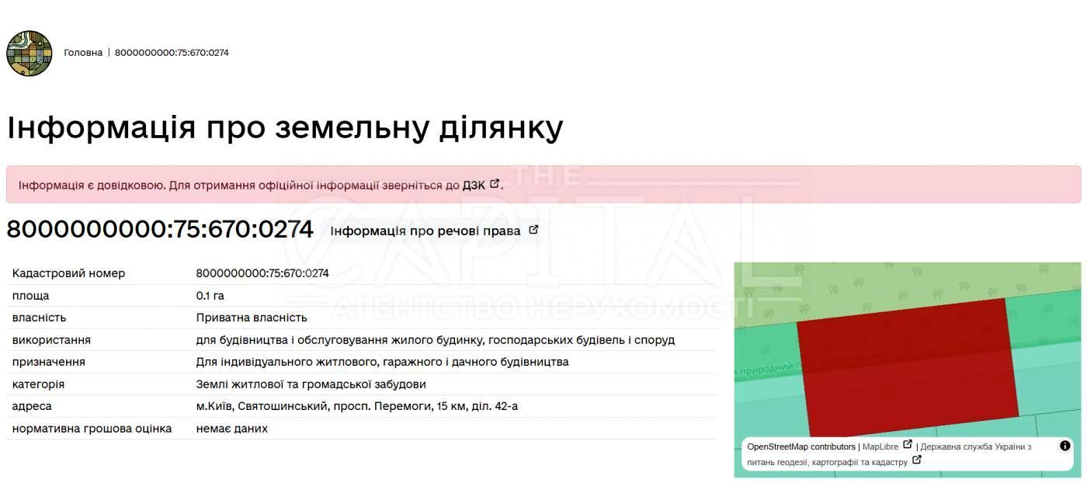Click the площа value 0.1 га
The image size is (1087, 483).
[x=210, y=296]
